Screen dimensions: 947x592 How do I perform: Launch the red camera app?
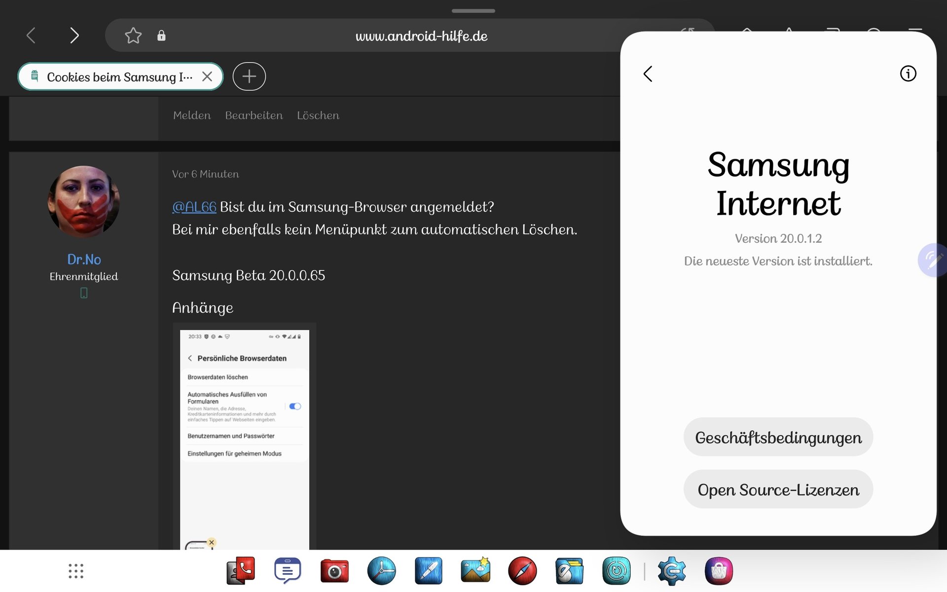coord(334,571)
